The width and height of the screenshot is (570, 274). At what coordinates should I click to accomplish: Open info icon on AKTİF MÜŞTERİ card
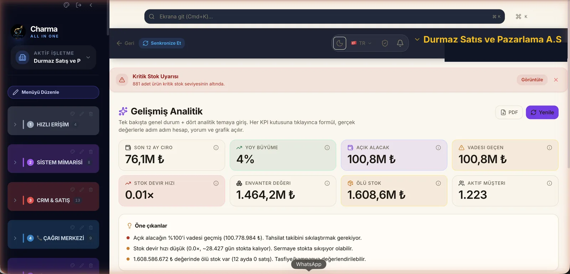(x=549, y=183)
